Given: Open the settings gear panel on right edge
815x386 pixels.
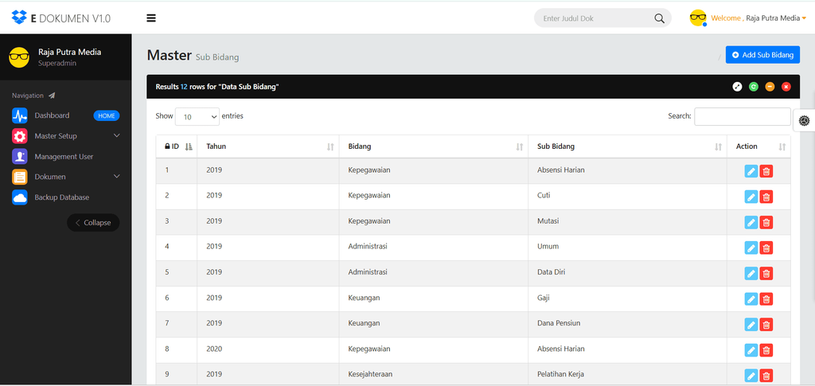Looking at the screenshot, I should [804, 120].
